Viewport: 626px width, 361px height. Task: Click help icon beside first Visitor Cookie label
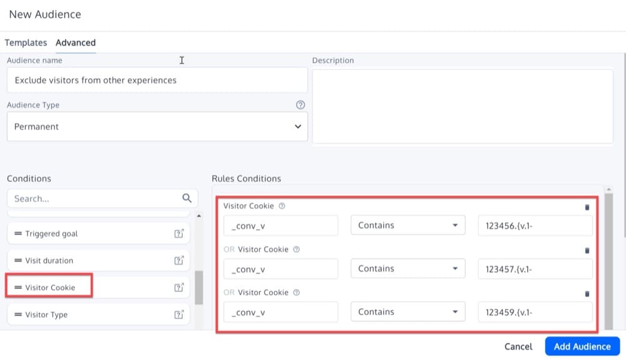[282, 206]
